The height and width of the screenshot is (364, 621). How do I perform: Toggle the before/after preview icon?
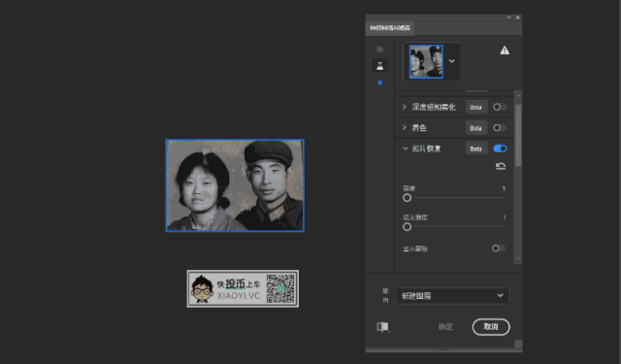[x=382, y=327]
